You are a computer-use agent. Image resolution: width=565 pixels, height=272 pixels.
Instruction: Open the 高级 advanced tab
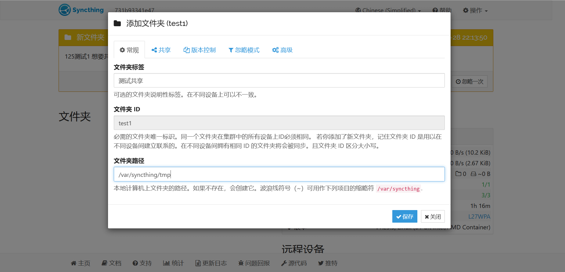click(282, 50)
